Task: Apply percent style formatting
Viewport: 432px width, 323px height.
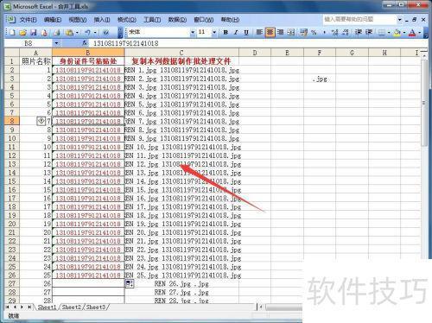Action: click(314, 32)
